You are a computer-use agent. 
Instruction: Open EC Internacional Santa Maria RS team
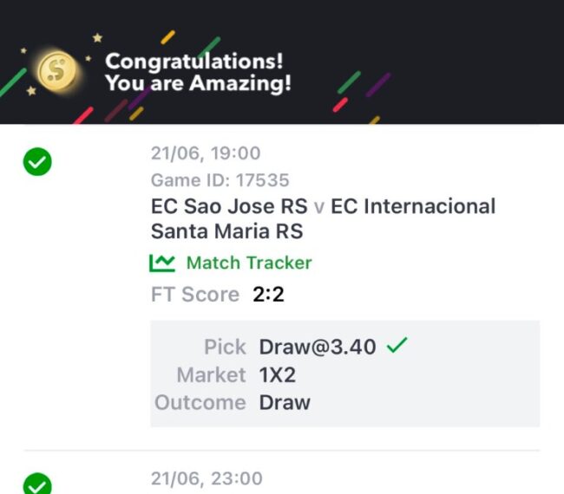pyautogui.click(x=323, y=218)
